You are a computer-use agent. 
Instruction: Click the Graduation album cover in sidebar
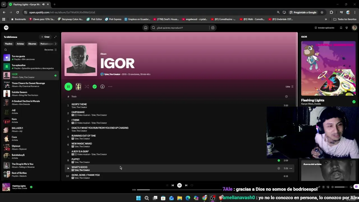[328, 68]
